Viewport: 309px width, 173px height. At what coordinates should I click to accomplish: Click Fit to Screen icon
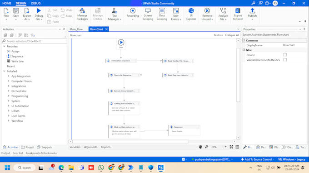click(231, 147)
